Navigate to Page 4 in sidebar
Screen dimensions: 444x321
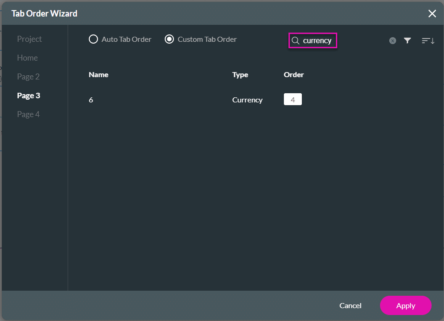29,114
